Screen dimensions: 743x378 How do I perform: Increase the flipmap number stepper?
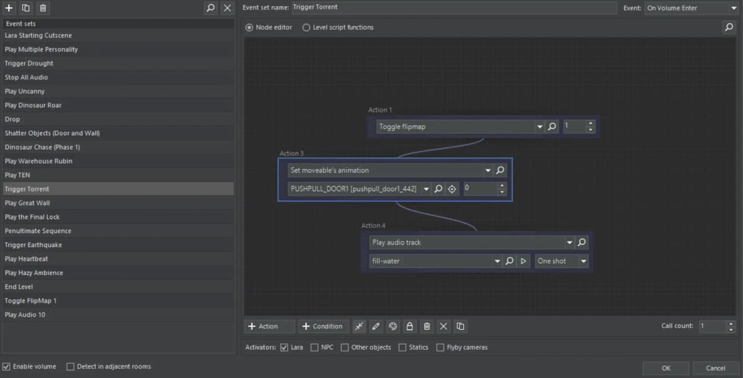pos(591,124)
